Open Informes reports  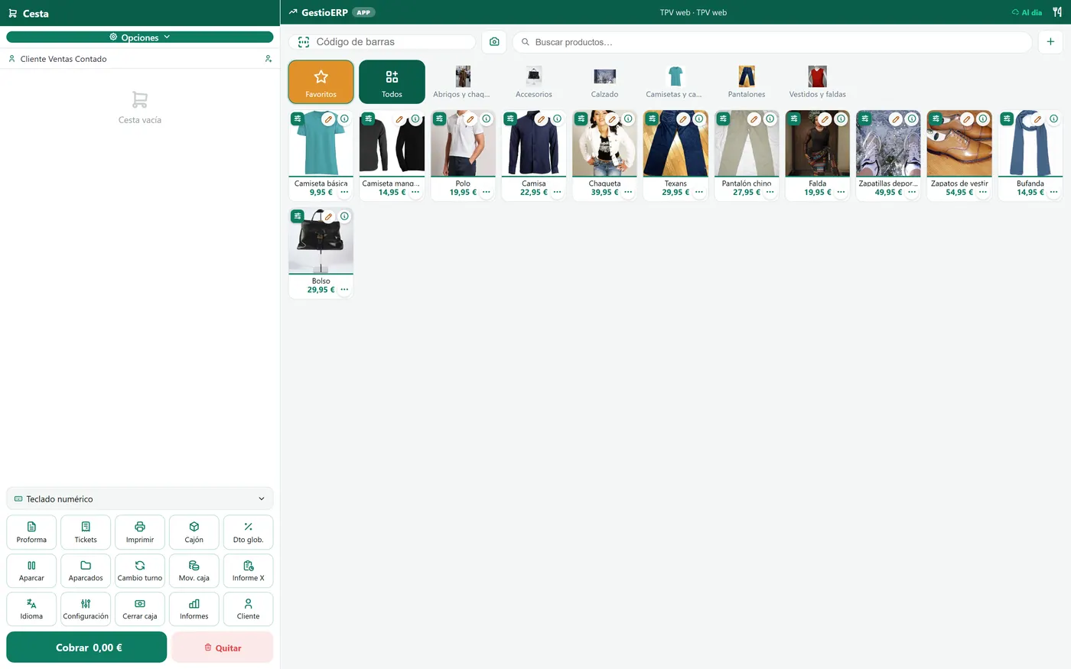[x=194, y=609]
